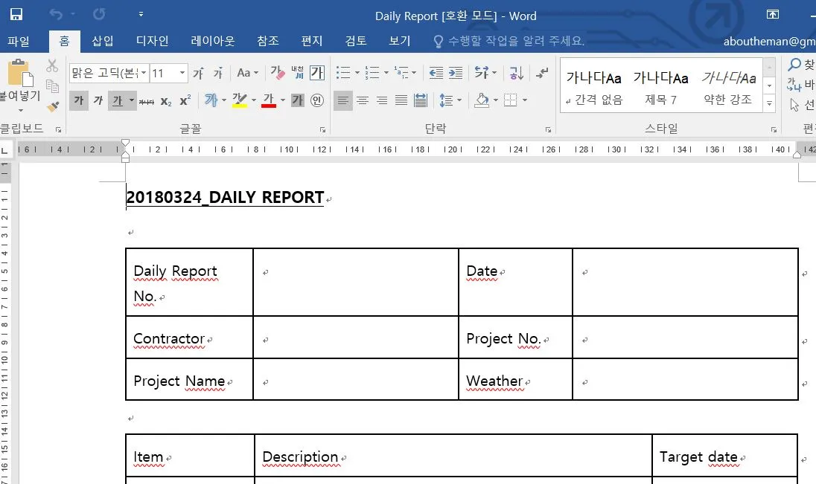The image size is (816, 484).
Task: Open the Customize Quick Access Toolbar dropdown
Action: 141,15
